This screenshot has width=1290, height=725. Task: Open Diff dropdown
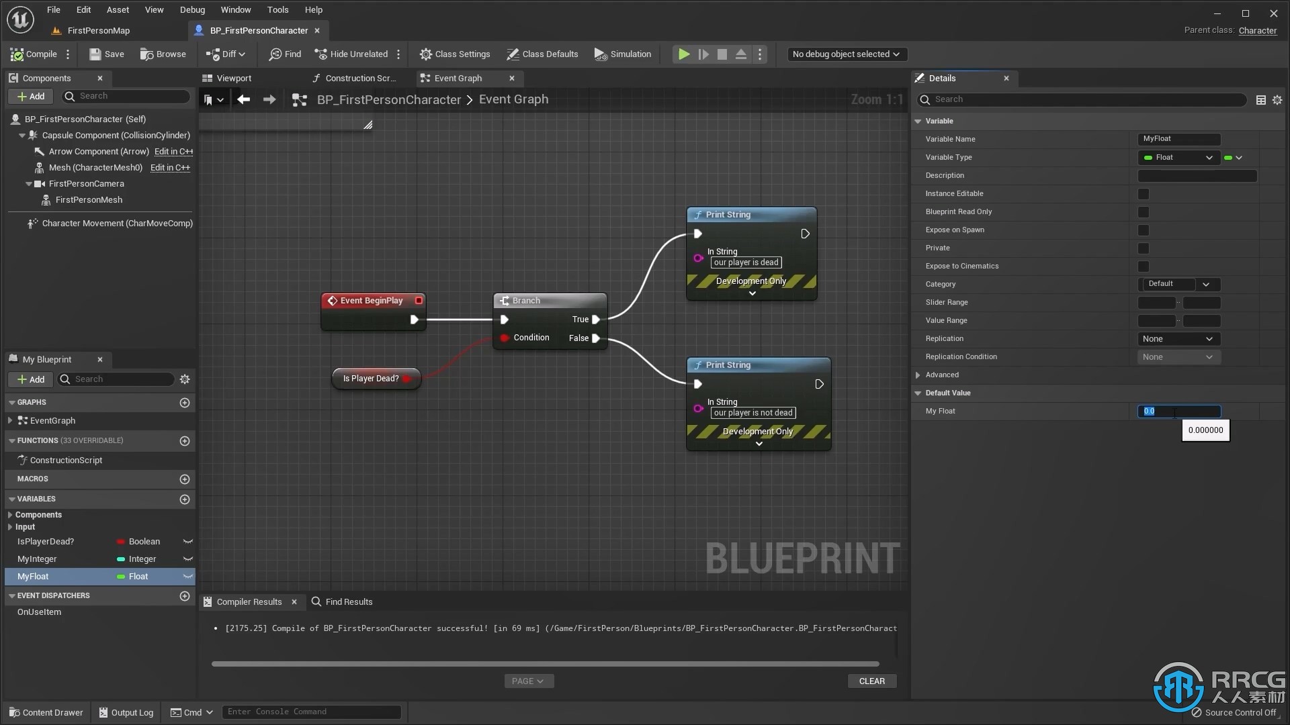[x=226, y=54]
